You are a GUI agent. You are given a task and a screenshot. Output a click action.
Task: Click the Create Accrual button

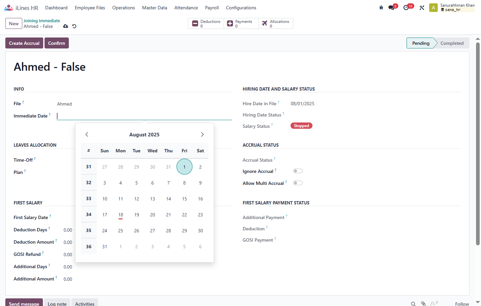click(x=24, y=43)
